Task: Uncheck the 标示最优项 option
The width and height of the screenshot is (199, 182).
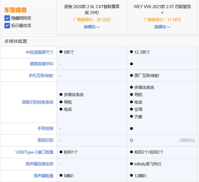Action: 7,25
